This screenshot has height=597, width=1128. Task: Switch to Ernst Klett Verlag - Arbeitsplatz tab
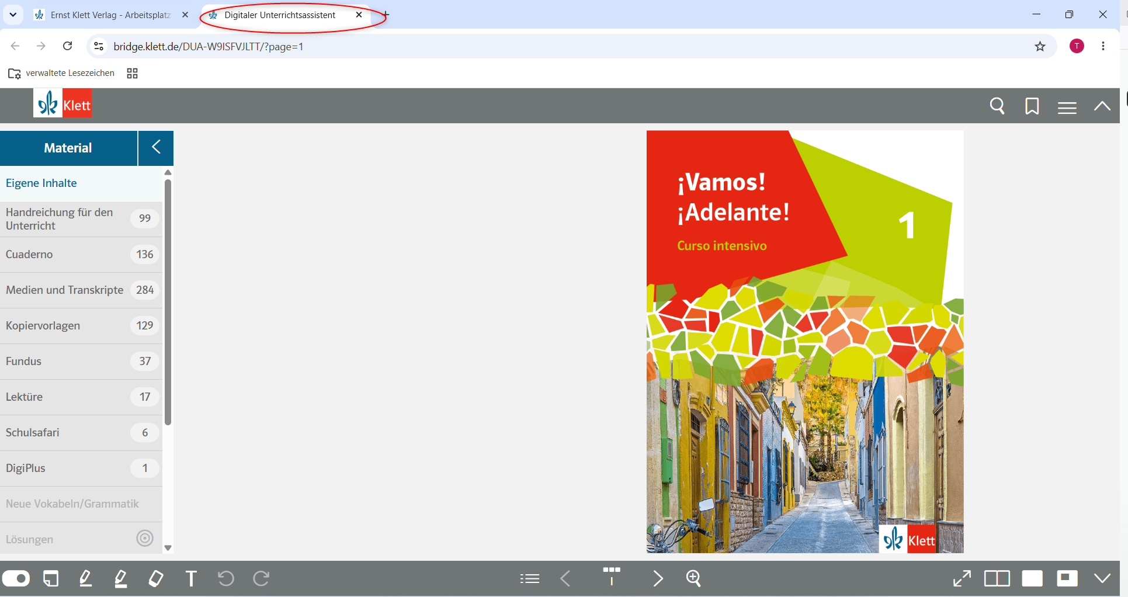coord(111,15)
